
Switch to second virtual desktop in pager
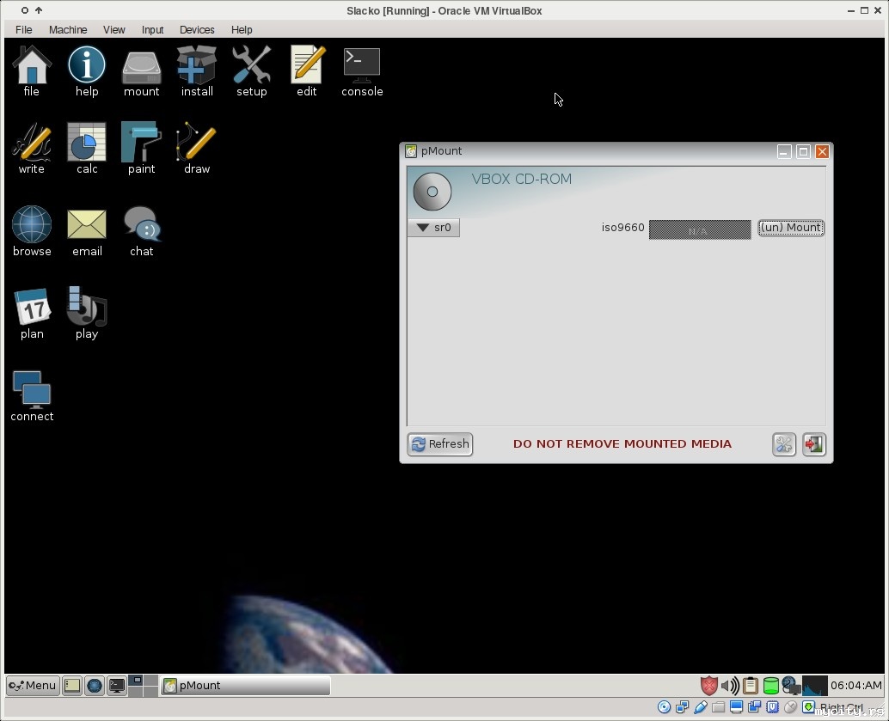point(150,680)
